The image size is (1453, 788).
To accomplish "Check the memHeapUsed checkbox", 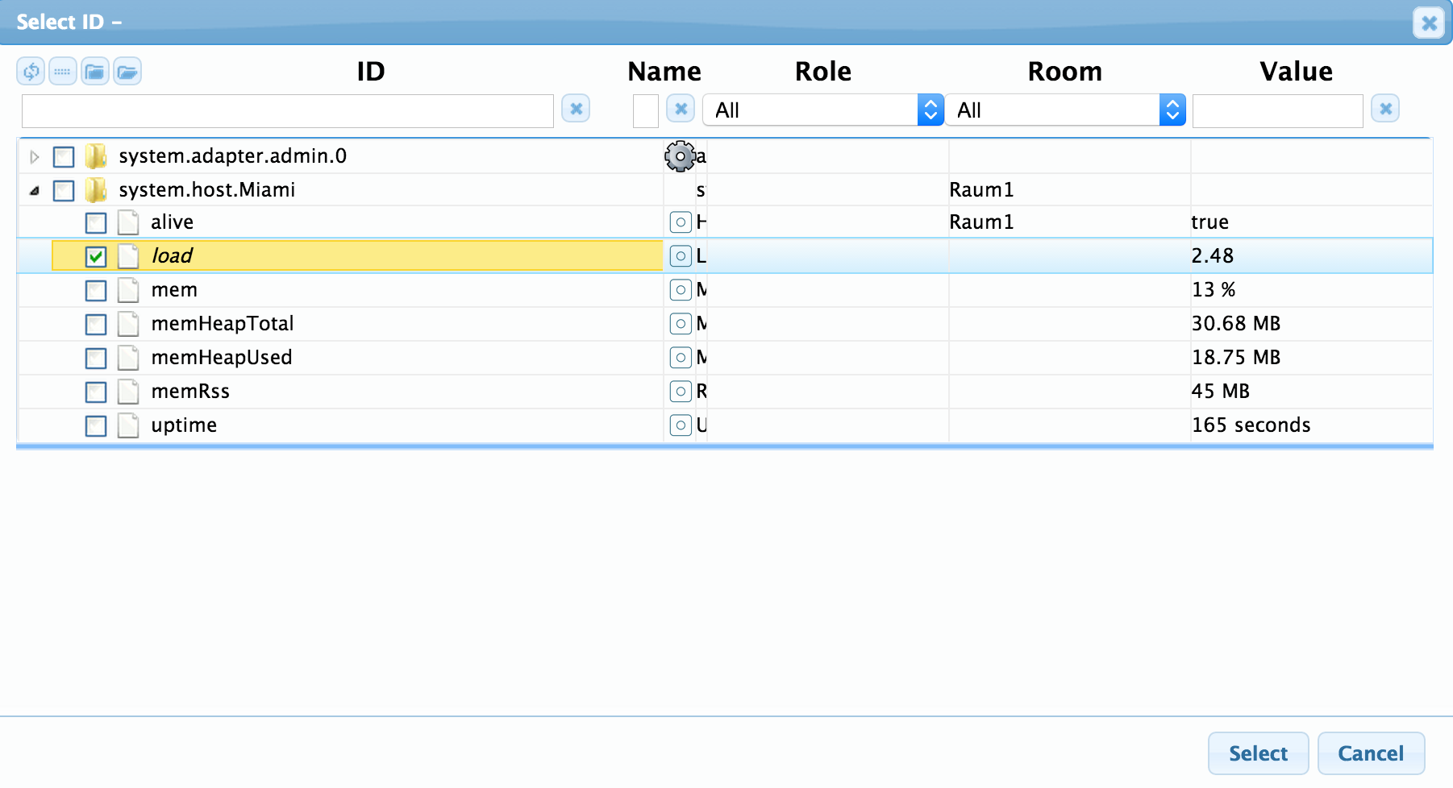I will click(x=96, y=358).
